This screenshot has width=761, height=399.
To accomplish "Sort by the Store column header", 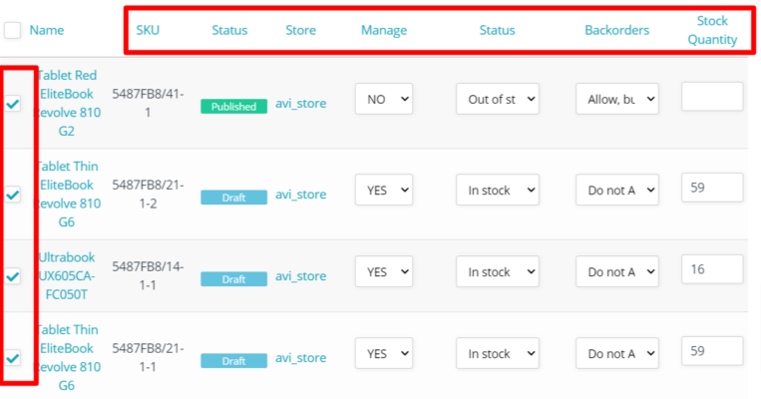I will click(300, 30).
